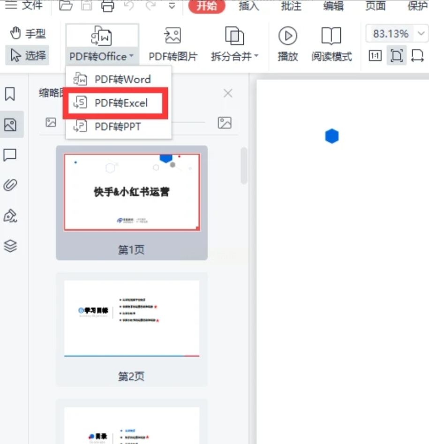Click the large thumbnail size icon
Image resolution: width=429 pixels, height=444 pixels.
(225, 123)
